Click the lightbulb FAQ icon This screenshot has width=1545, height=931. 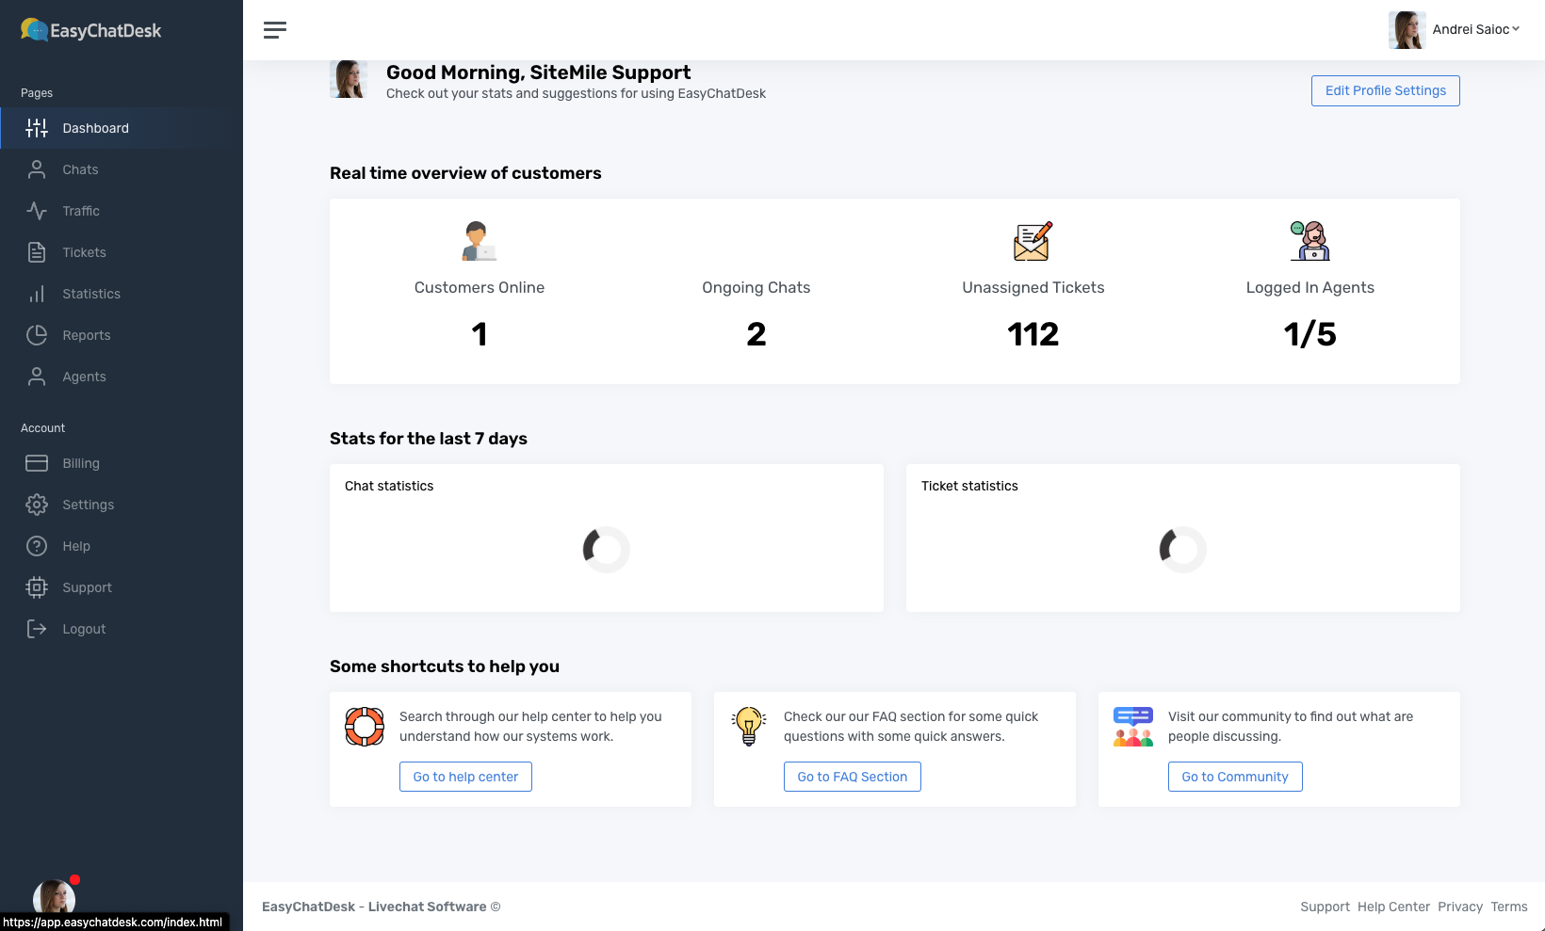click(749, 727)
